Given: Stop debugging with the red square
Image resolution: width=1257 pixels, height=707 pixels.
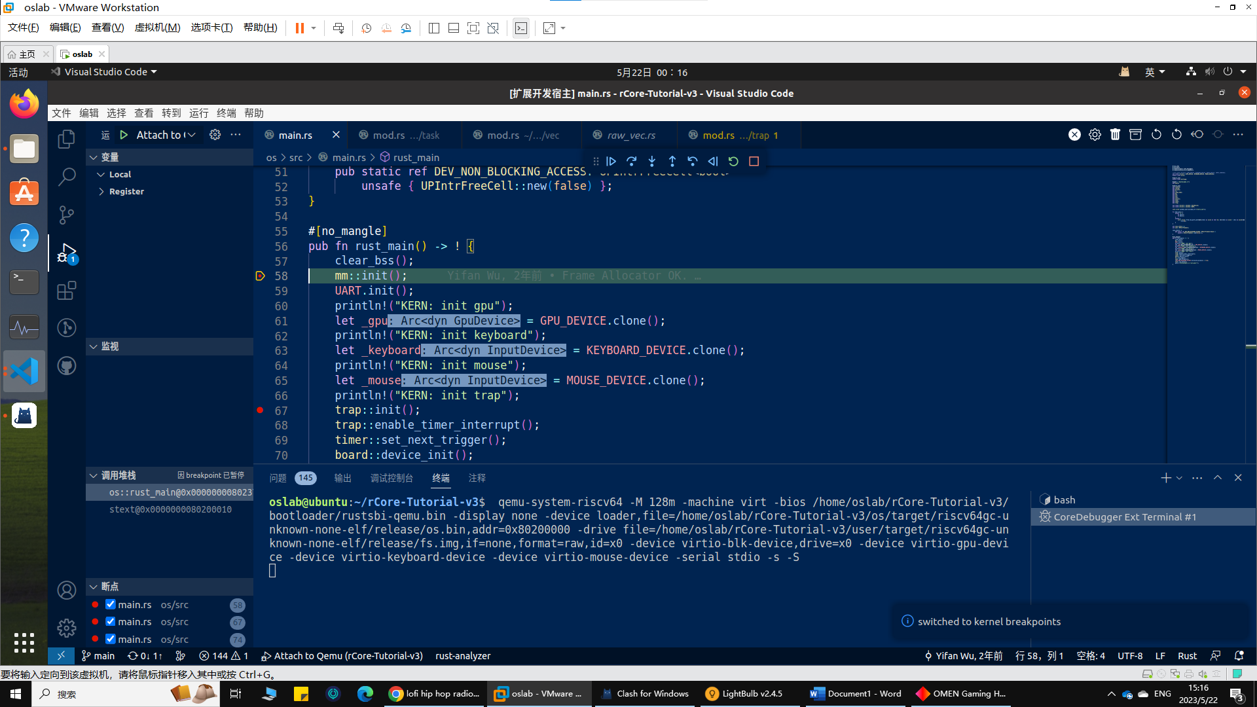Looking at the screenshot, I should tap(754, 161).
